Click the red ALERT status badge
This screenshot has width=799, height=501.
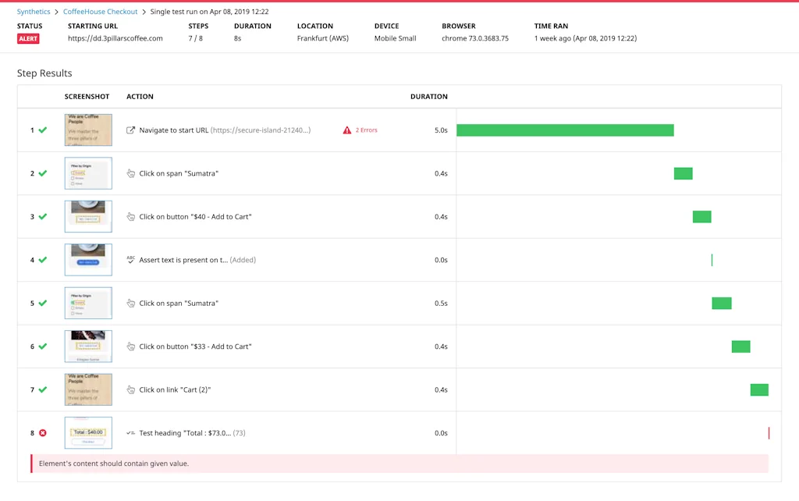27,38
